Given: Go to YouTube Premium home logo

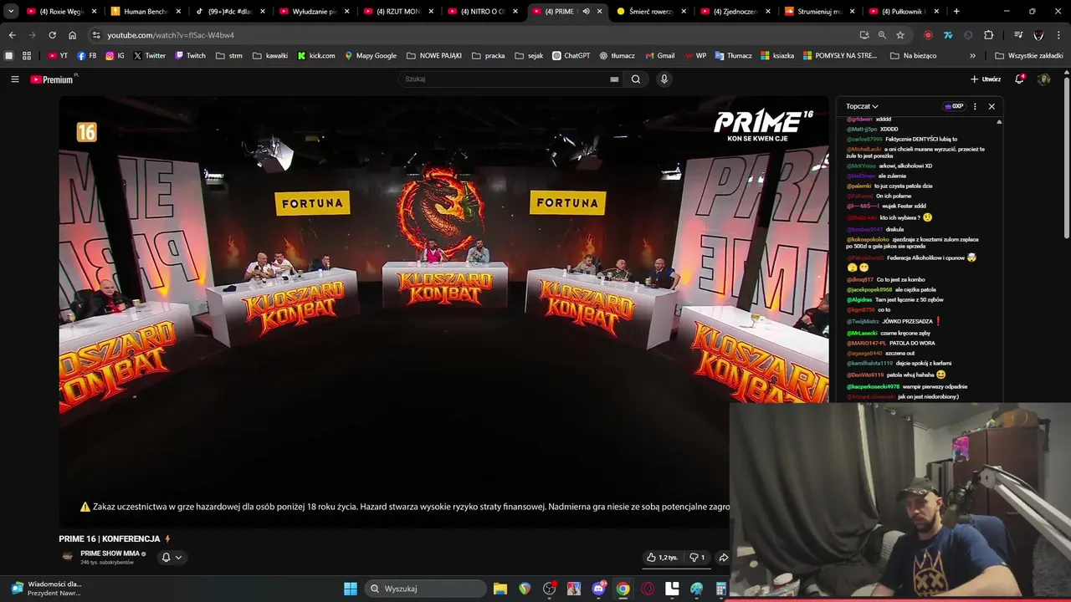Looking at the screenshot, I should (54, 79).
